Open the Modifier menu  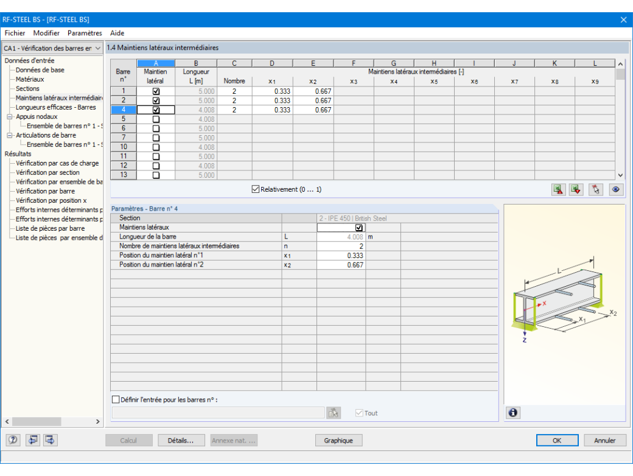point(46,33)
